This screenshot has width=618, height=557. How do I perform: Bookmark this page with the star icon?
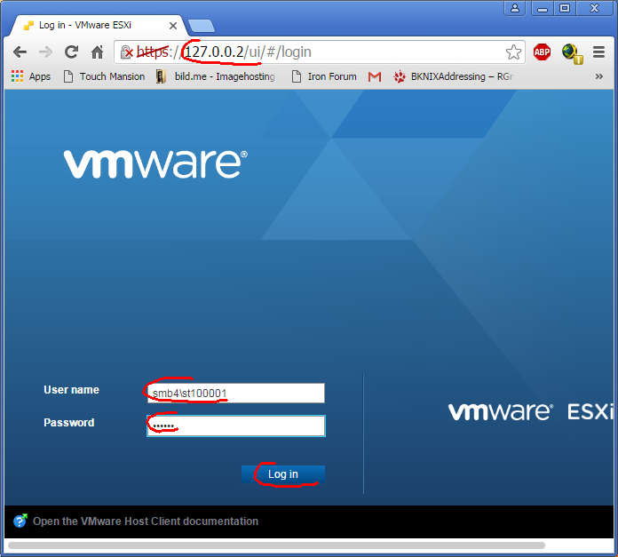tap(513, 52)
